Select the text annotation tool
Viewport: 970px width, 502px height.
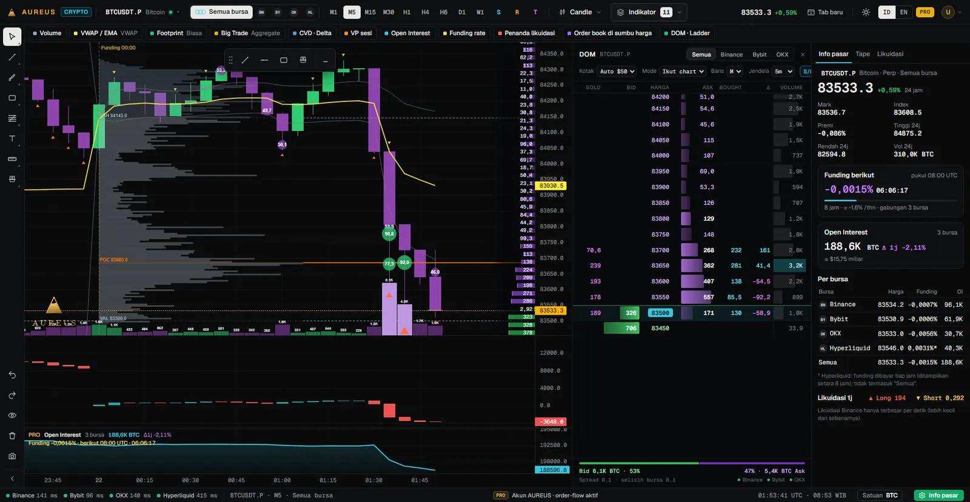pos(12,139)
